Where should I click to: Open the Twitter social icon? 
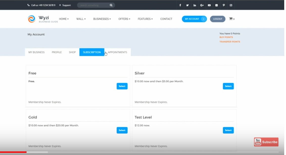tap(187, 5)
